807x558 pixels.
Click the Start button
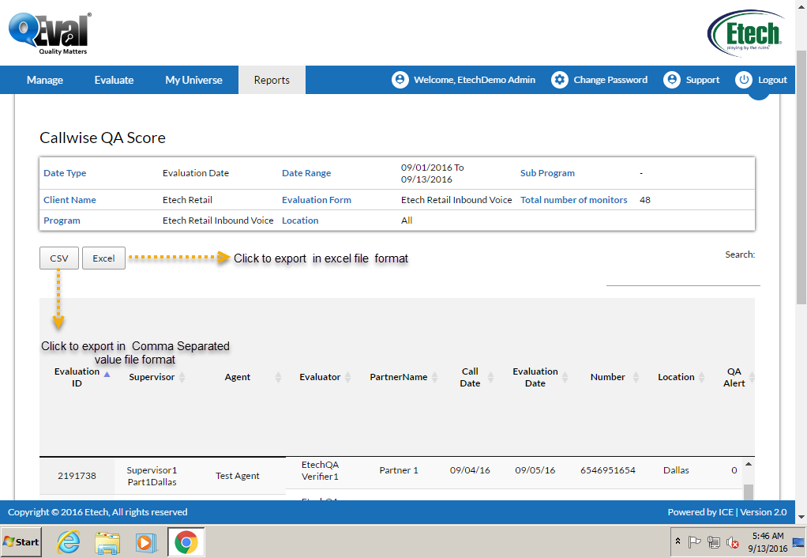[21, 542]
